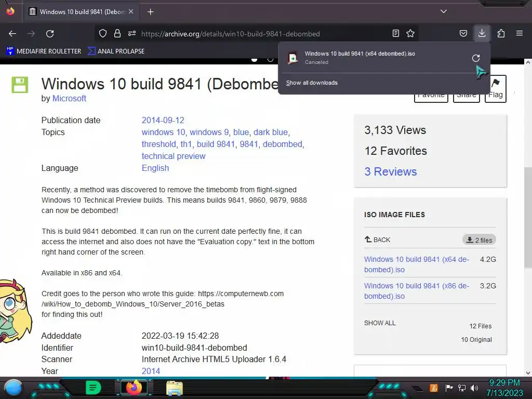Select the Windows 10 build 9841 tab
The width and height of the screenshot is (532, 399).
coord(81,12)
